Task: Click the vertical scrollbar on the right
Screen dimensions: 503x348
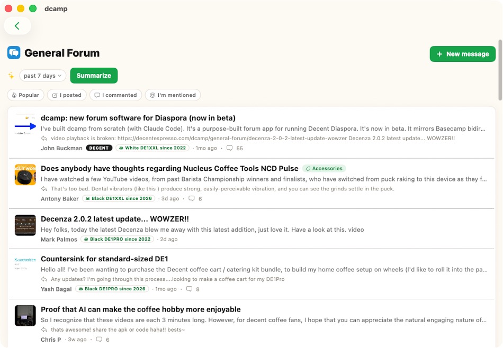Action: click(500, 70)
